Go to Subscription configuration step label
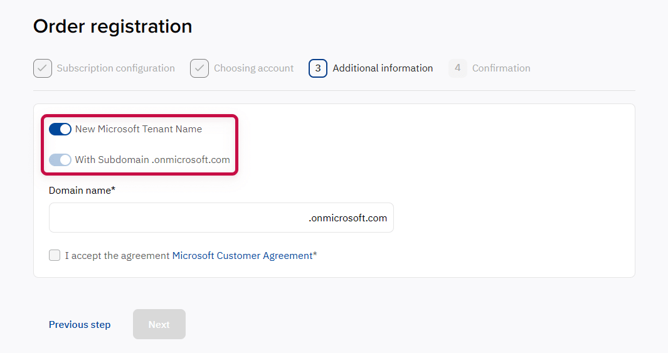668x353 pixels. pos(115,68)
